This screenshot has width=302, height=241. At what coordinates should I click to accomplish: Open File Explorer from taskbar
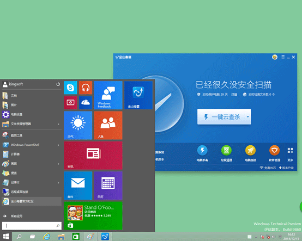tap(61, 237)
